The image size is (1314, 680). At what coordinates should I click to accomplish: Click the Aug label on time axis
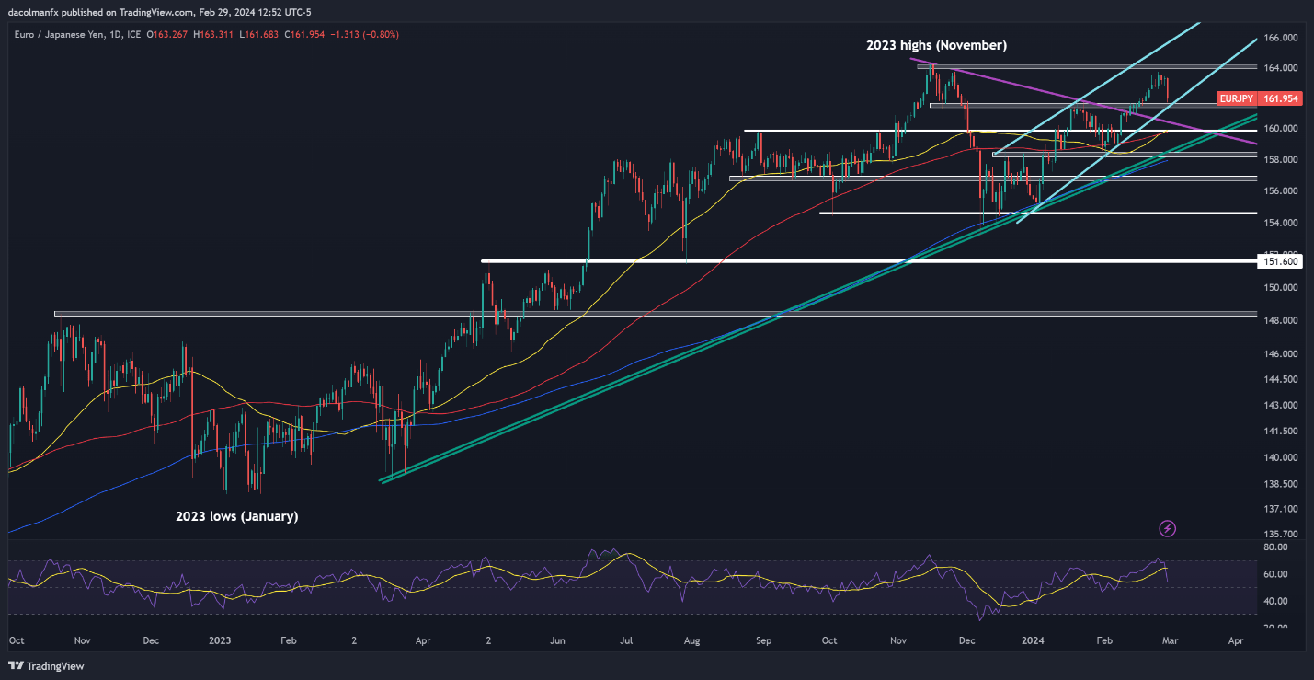pos(693,639)
